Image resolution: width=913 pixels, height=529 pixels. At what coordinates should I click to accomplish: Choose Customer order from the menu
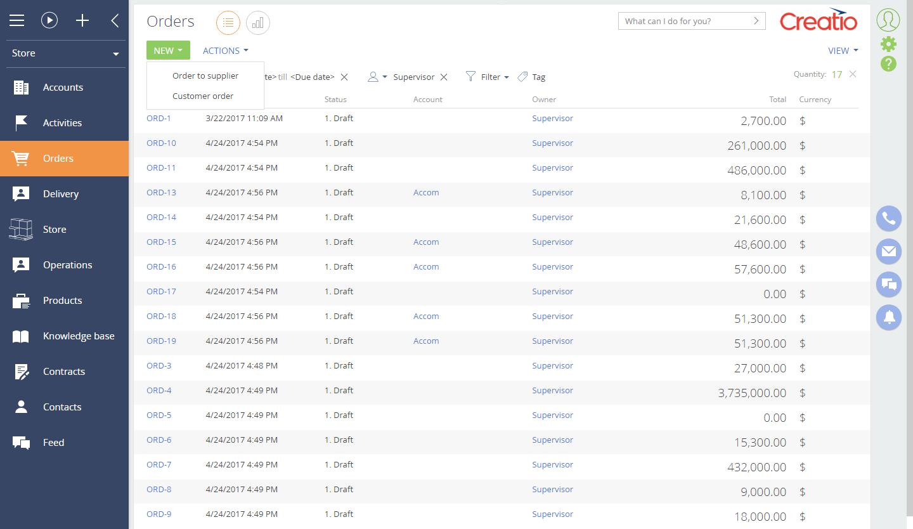coord(203,96)
